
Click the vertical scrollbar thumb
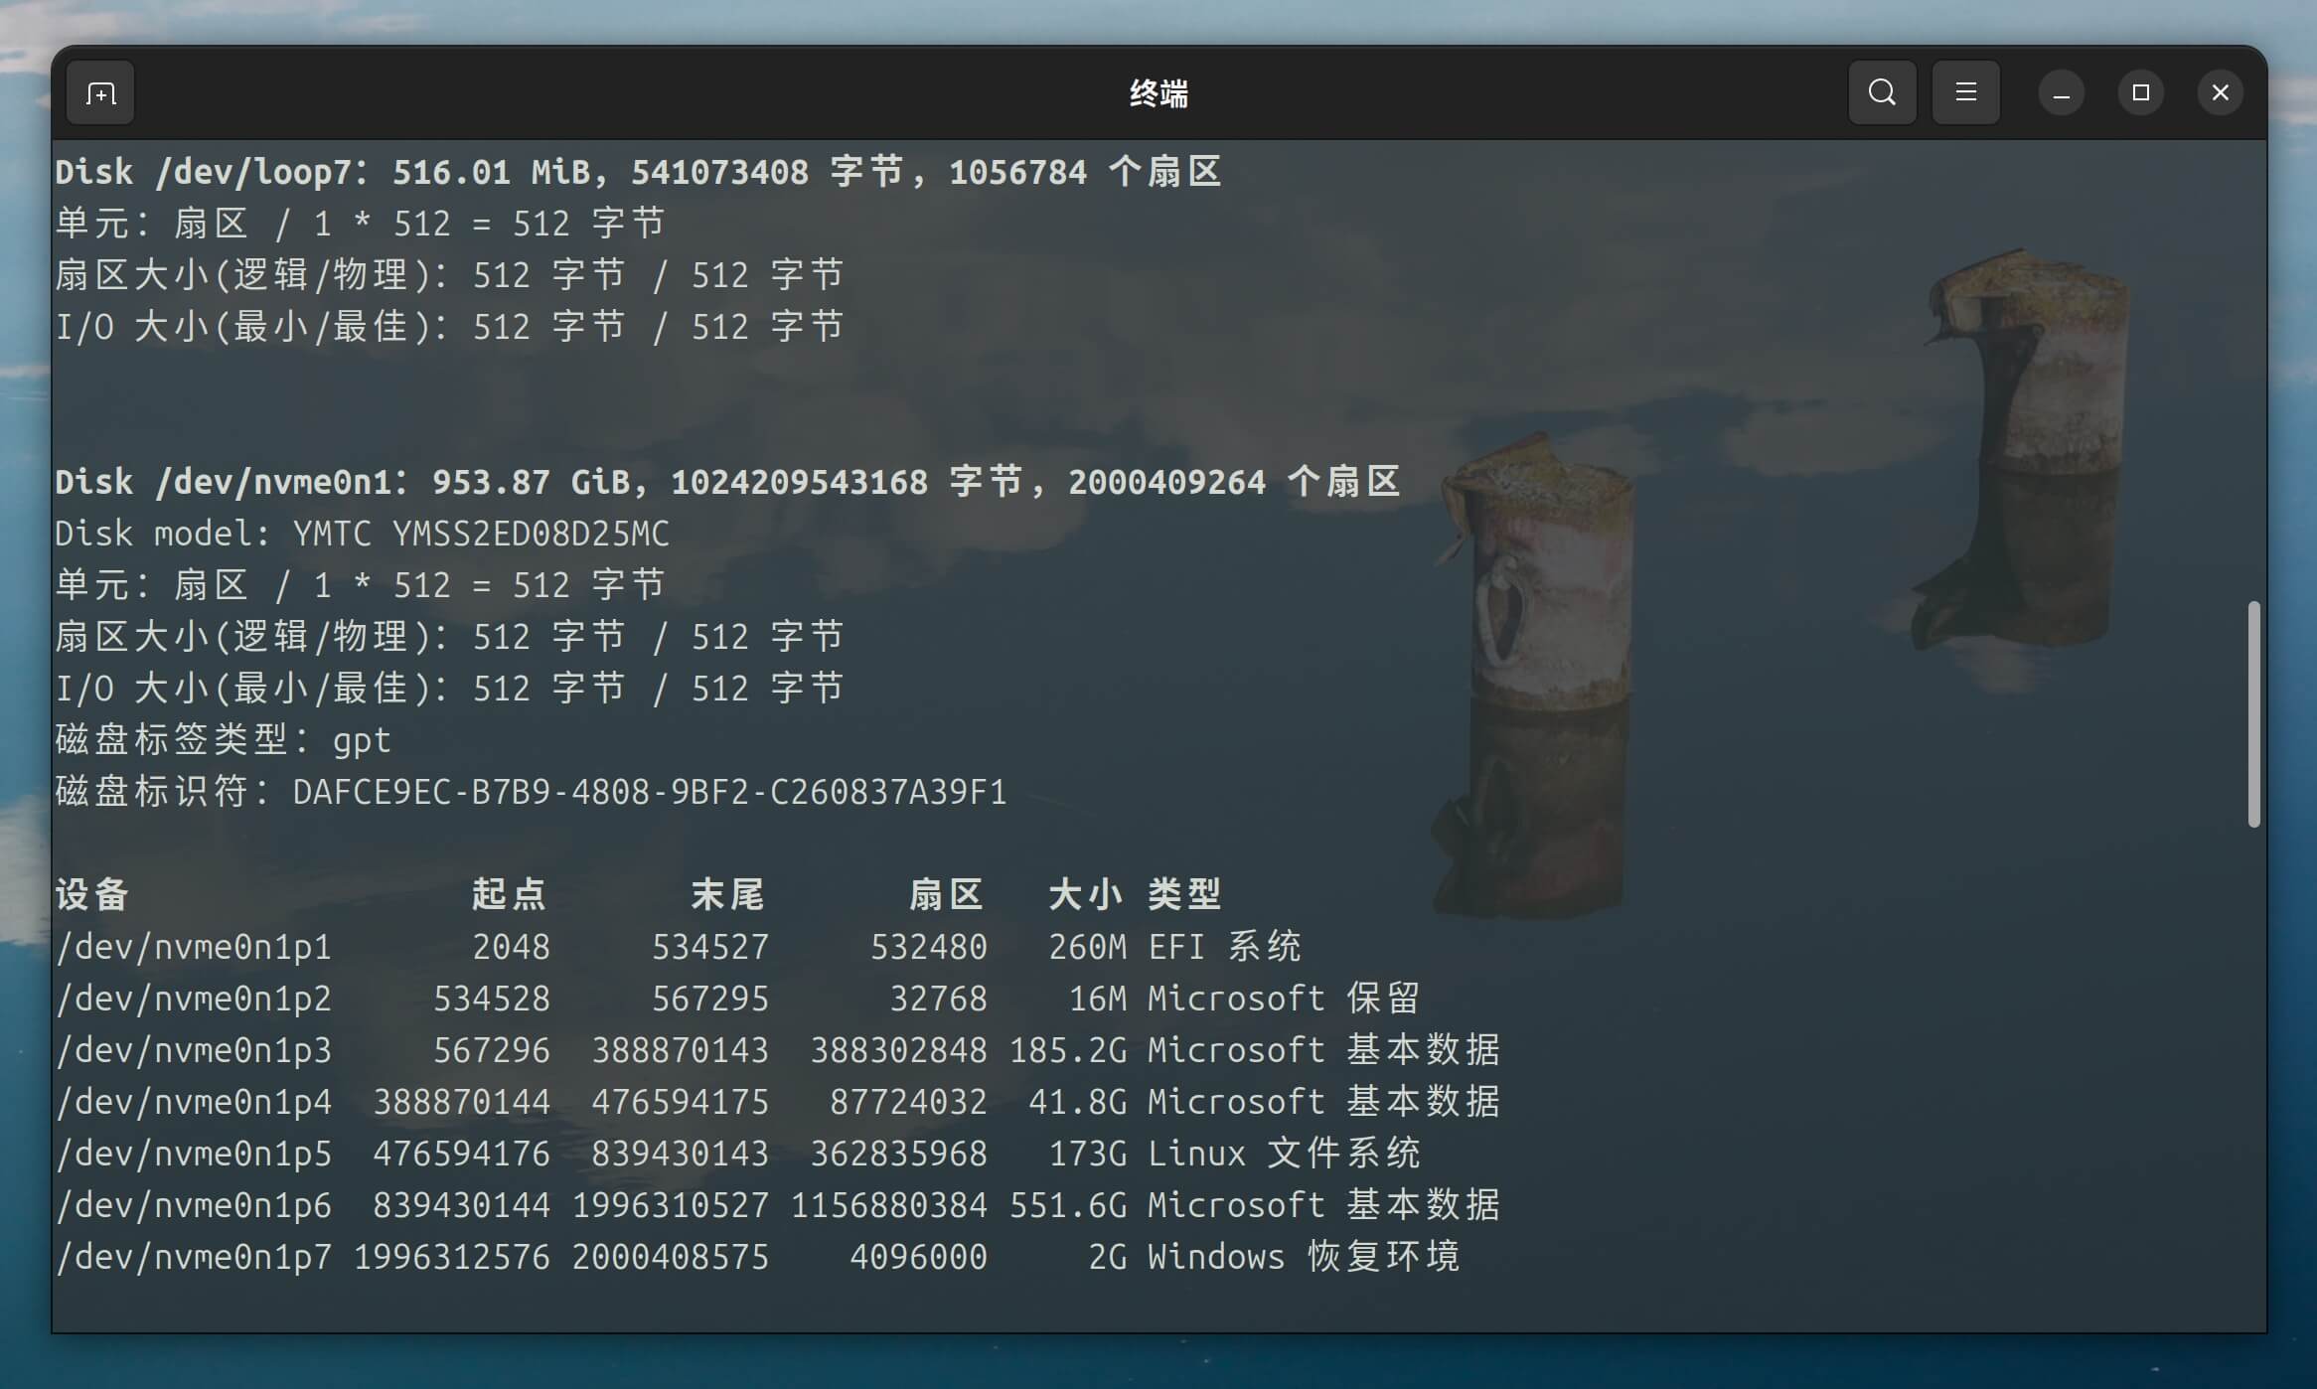[2253, 713]
